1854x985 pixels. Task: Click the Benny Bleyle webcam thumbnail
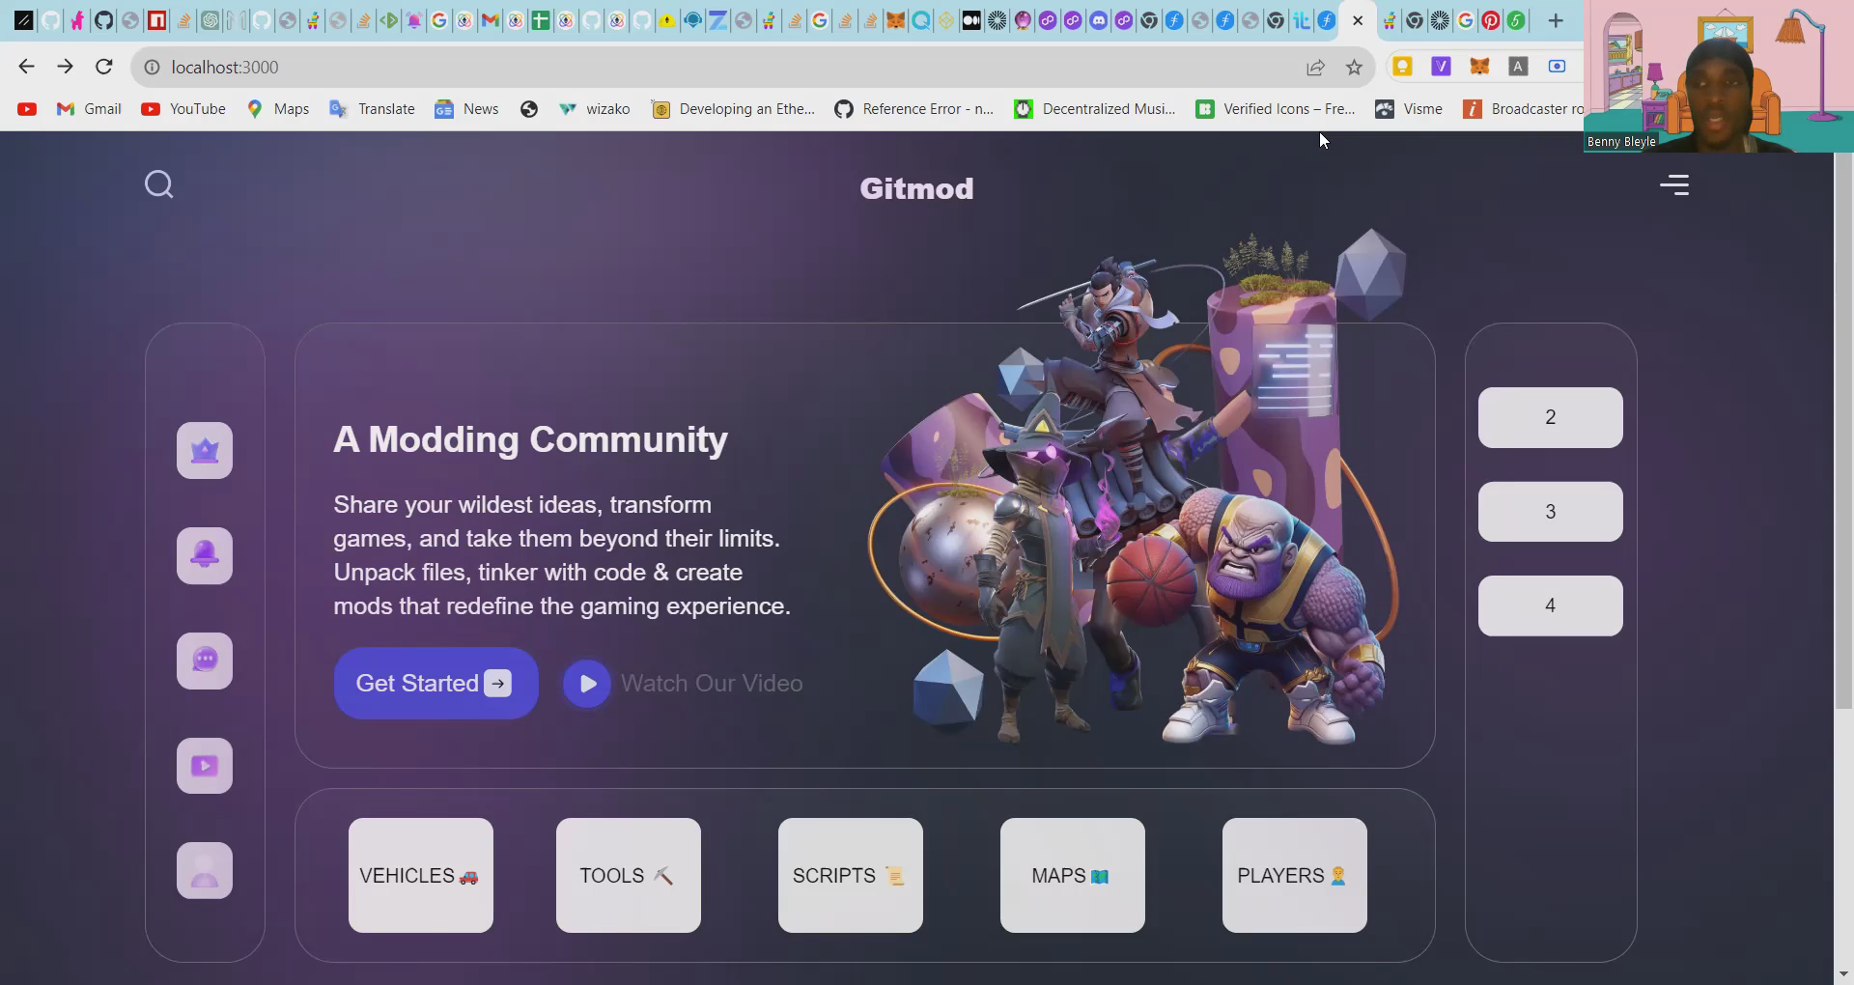pos(1719,76)
